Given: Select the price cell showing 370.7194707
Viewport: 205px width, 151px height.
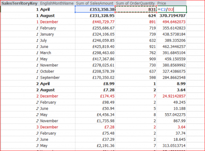Looking at the screenshot, I should click(171, 16).
